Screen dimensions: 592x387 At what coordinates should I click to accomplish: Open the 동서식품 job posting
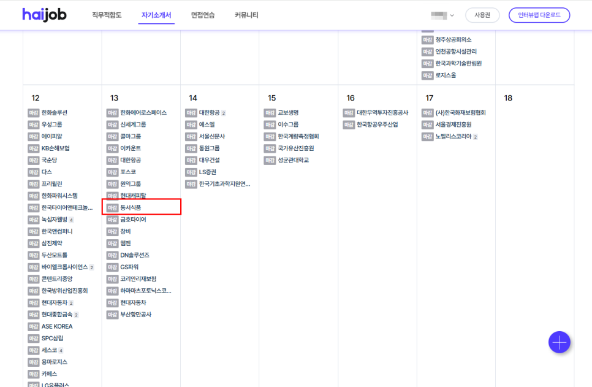coord(131,208)
